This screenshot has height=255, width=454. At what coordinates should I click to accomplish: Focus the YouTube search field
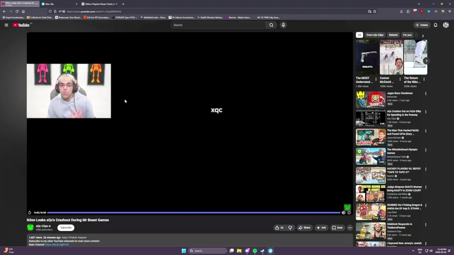[x=218, y=25]
